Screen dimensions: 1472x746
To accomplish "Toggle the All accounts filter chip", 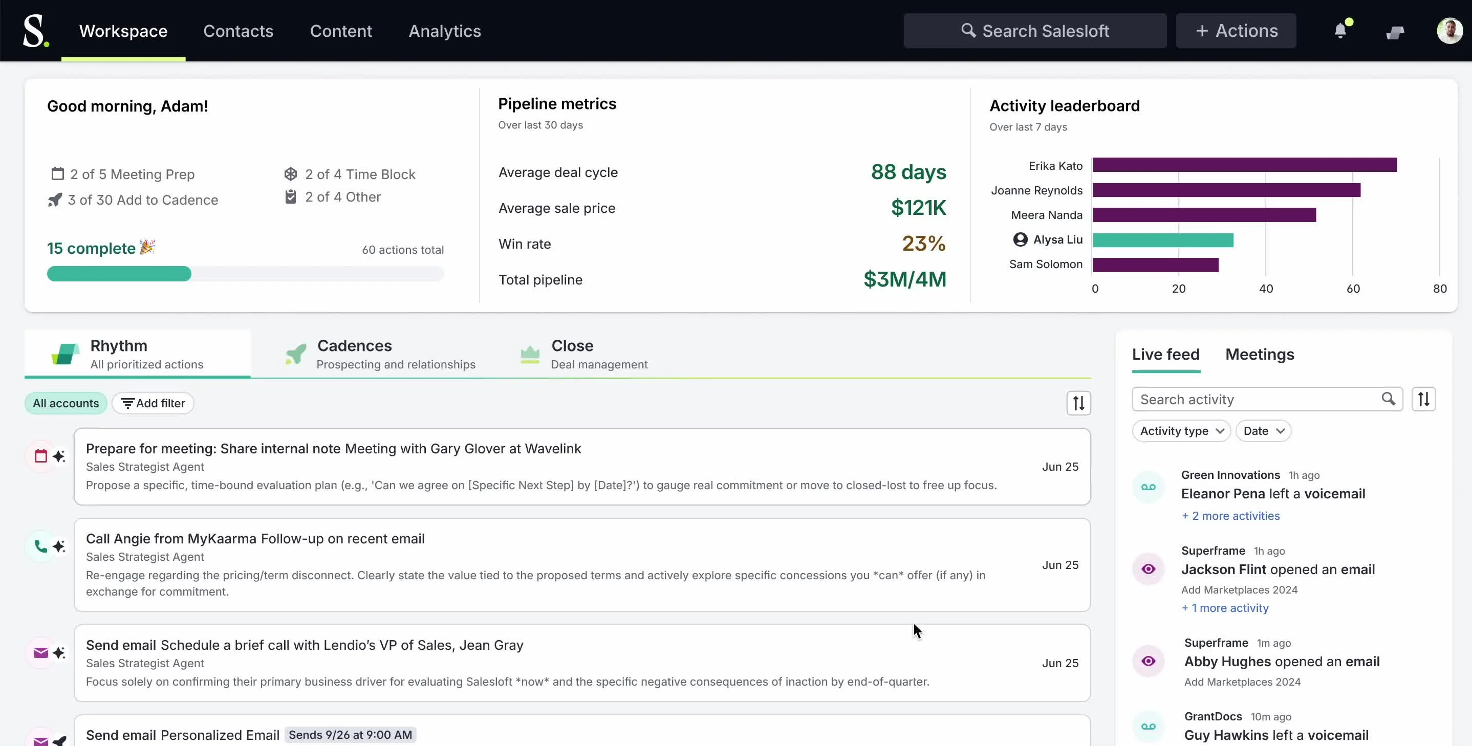I will (66, 403).
